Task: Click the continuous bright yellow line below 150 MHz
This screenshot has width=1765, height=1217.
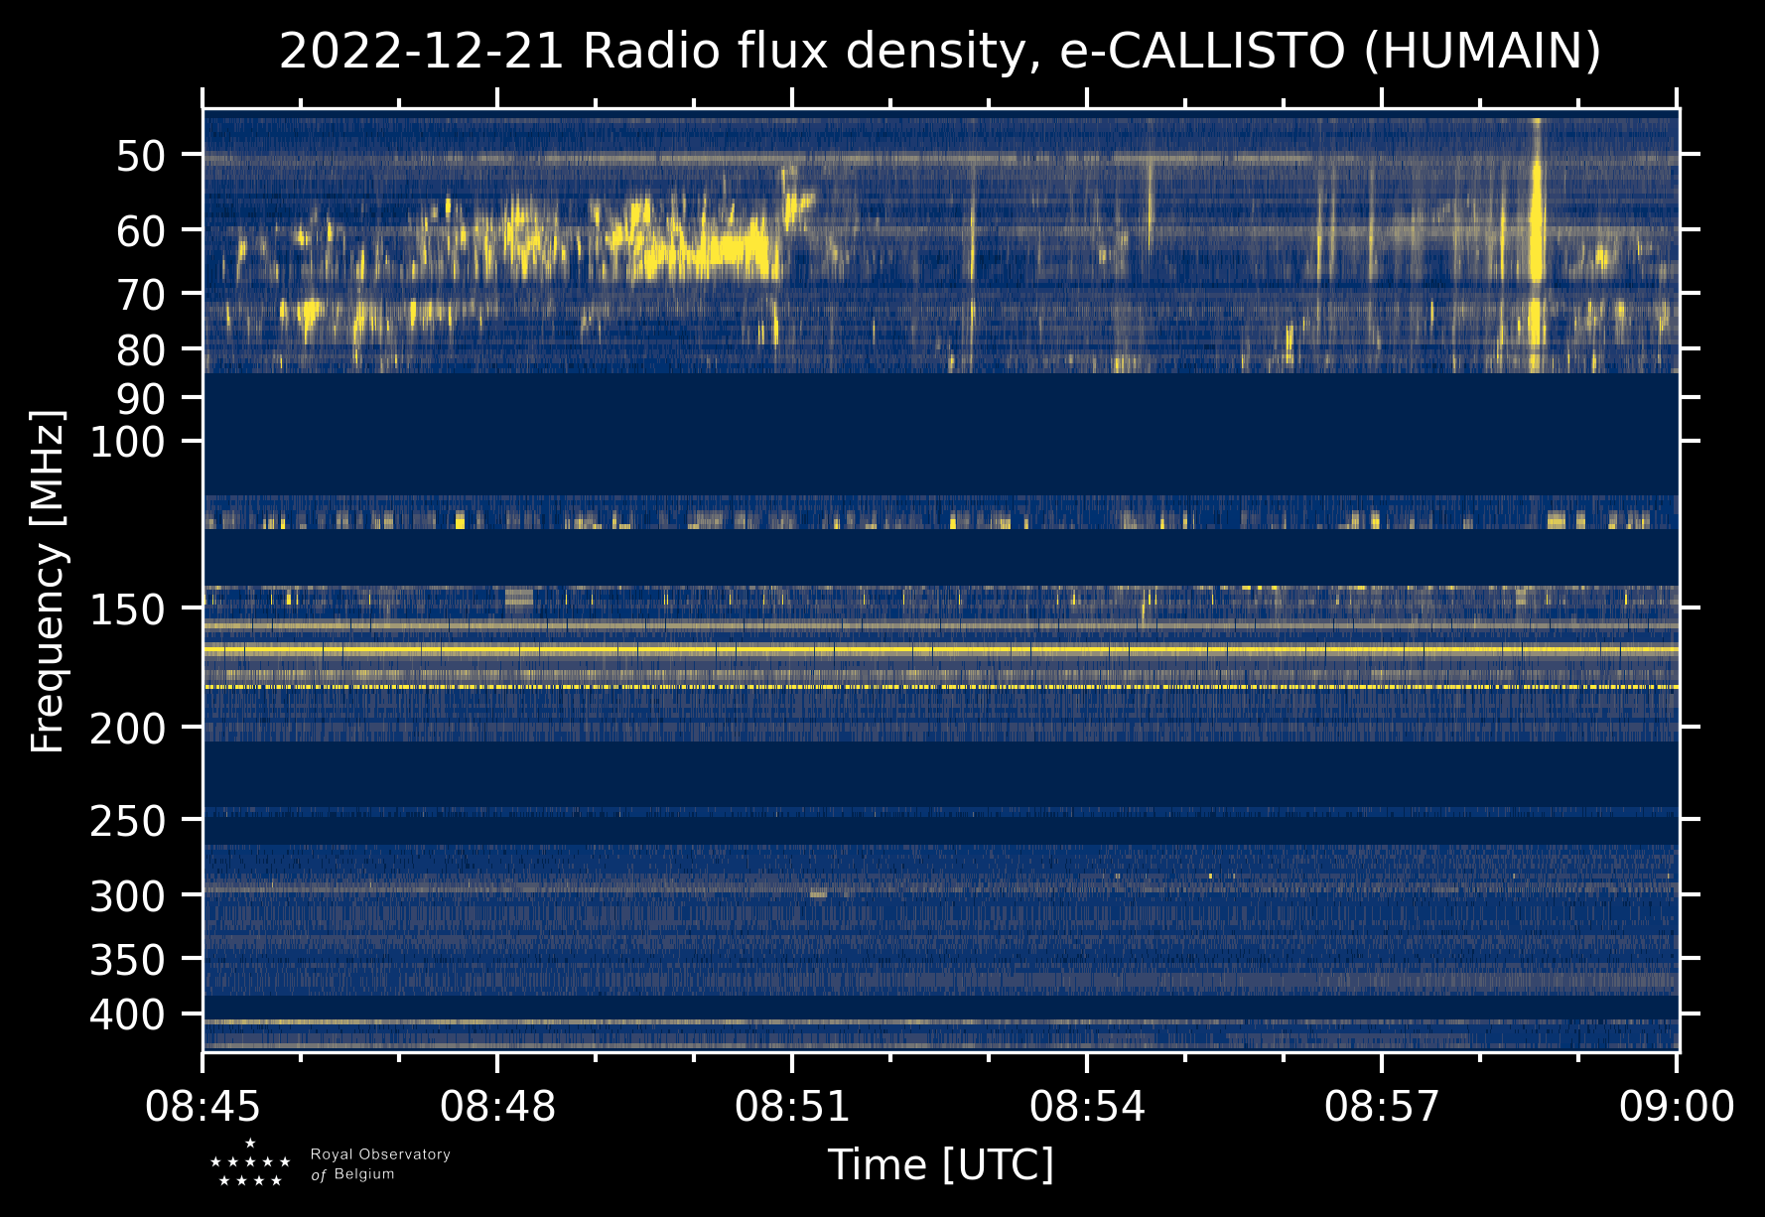Action: [940, 649]
